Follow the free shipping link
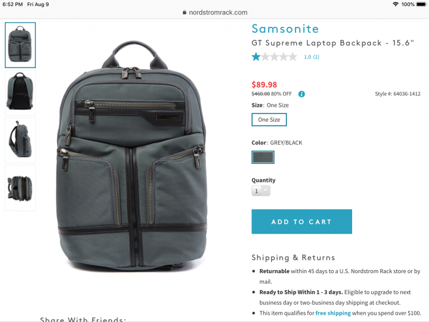 333,313
